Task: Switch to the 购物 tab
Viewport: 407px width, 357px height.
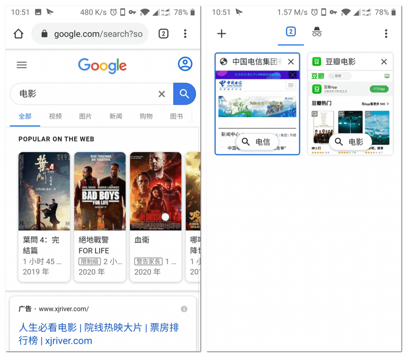Action: [x=146, y=116]
